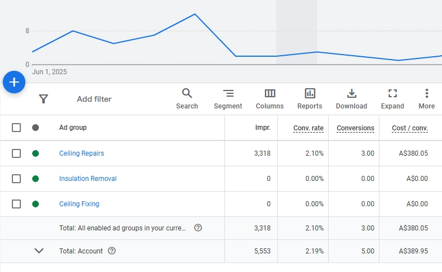The height and width of the screenshot is (272, 442).
Task: Click the blue plus create button
Action: 14,82
